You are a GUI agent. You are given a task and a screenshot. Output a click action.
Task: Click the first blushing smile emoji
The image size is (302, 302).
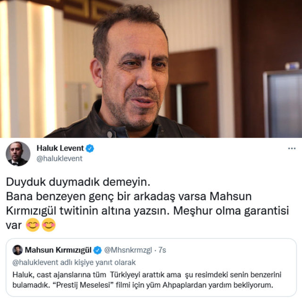click(x=33, y=225)
